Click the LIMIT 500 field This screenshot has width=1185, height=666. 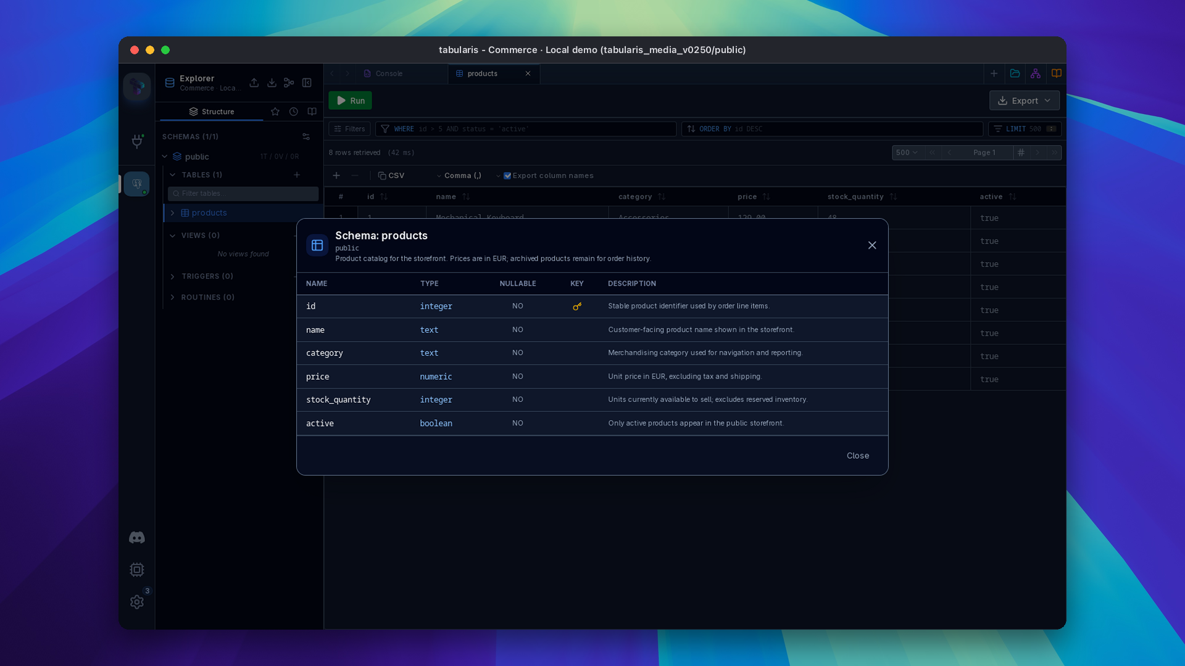point(1025,129)
